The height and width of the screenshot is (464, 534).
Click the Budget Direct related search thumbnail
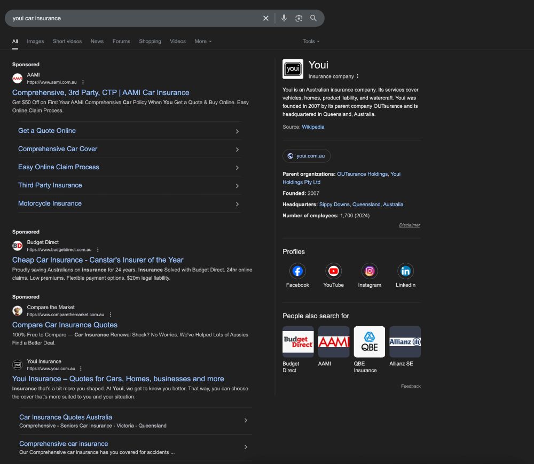click(298, 342)
